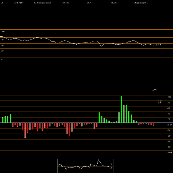
Task: Click the MR axis label -80
Action: 169,147
